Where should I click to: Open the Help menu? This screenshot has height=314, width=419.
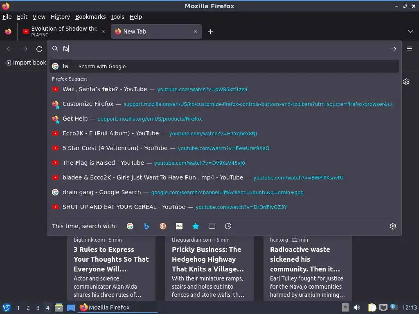136,17
